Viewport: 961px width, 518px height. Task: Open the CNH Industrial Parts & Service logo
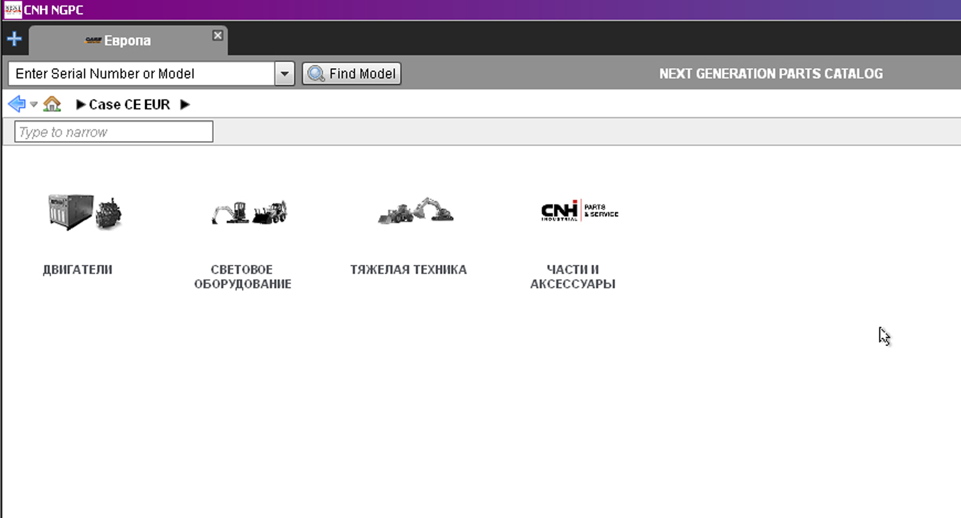579,211
